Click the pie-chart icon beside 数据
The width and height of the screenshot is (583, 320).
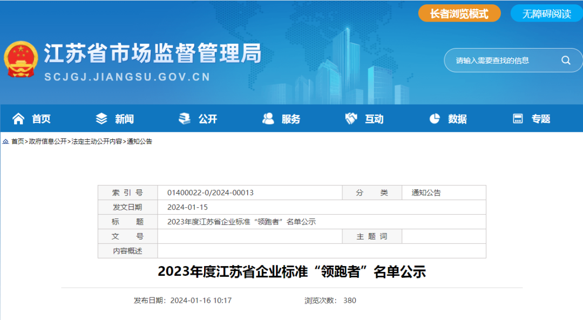pos(435,119)
